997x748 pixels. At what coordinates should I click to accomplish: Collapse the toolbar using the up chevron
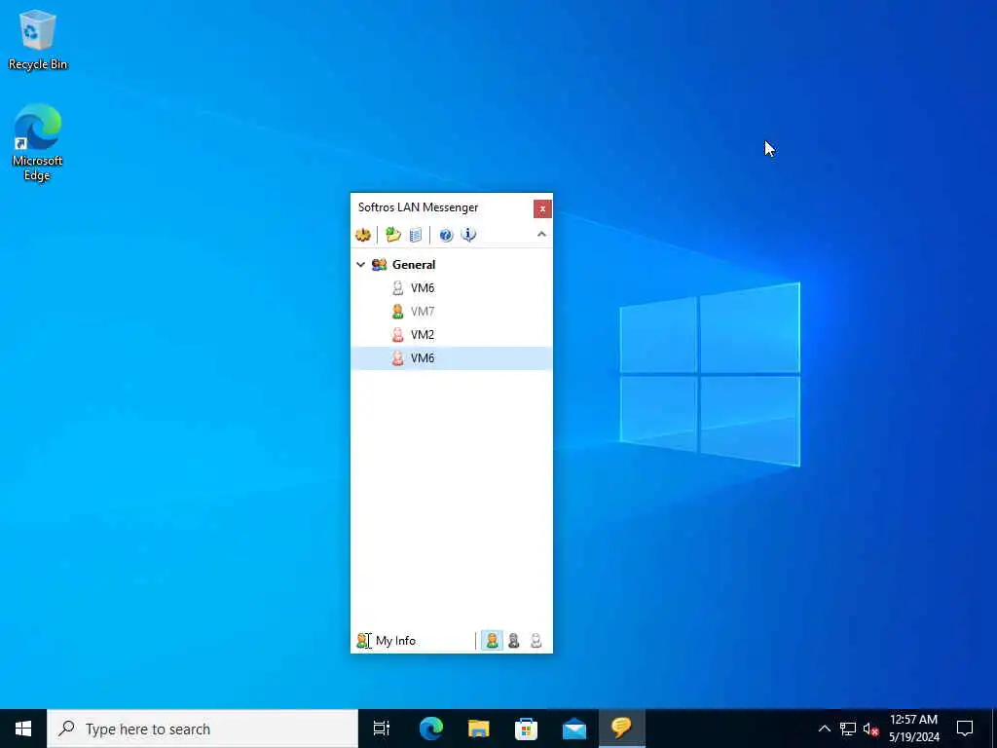pos(541,235)
